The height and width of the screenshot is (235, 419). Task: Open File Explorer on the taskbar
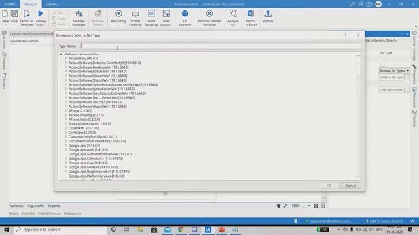140,230
